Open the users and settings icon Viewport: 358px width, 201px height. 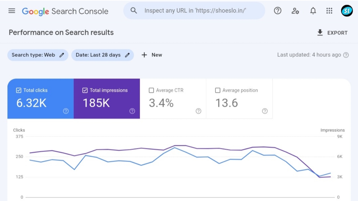(x=295, y=11)
